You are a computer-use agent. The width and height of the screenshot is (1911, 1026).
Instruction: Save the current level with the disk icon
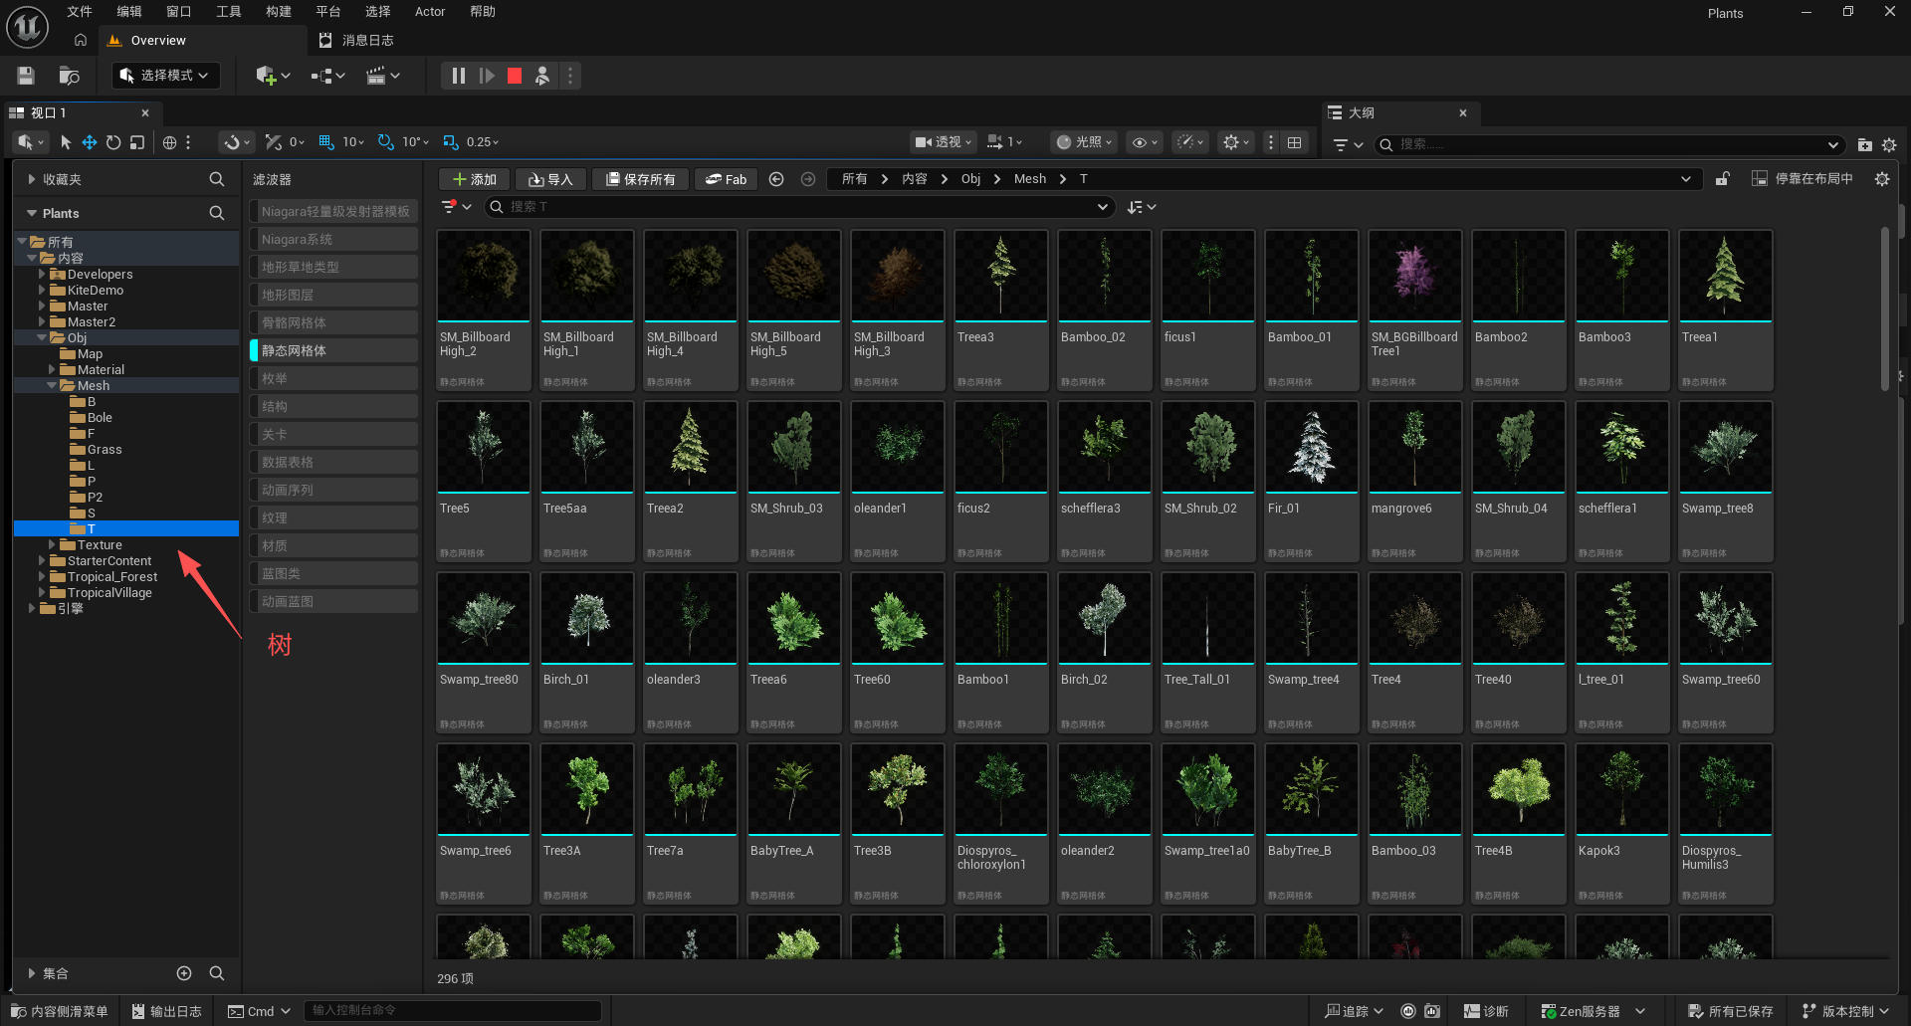point(26,76)
